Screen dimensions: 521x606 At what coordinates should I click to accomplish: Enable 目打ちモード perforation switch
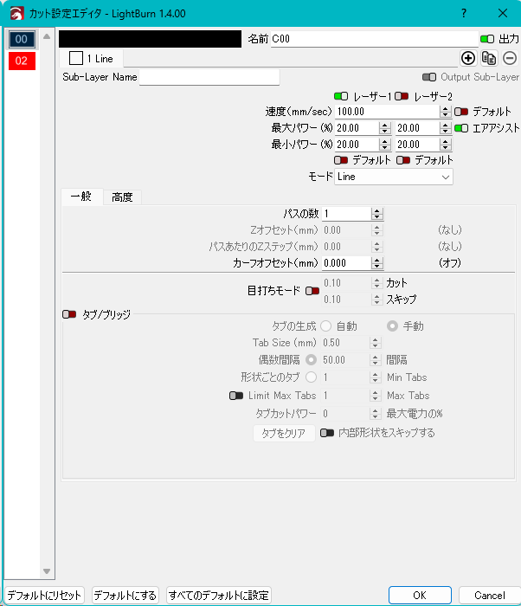click(x=312, y=291)
